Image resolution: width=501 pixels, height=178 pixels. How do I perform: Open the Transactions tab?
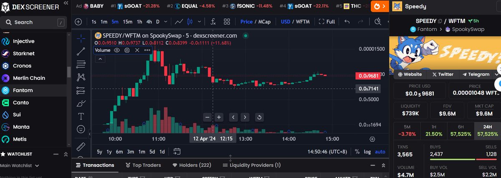pyautogui.click(x=95, y=165)
